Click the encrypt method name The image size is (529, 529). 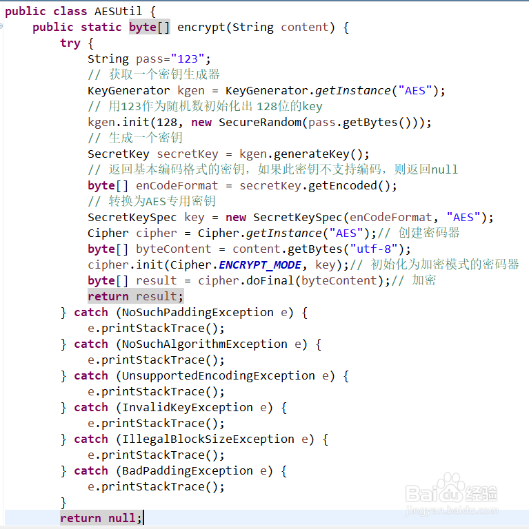point(201,27)
